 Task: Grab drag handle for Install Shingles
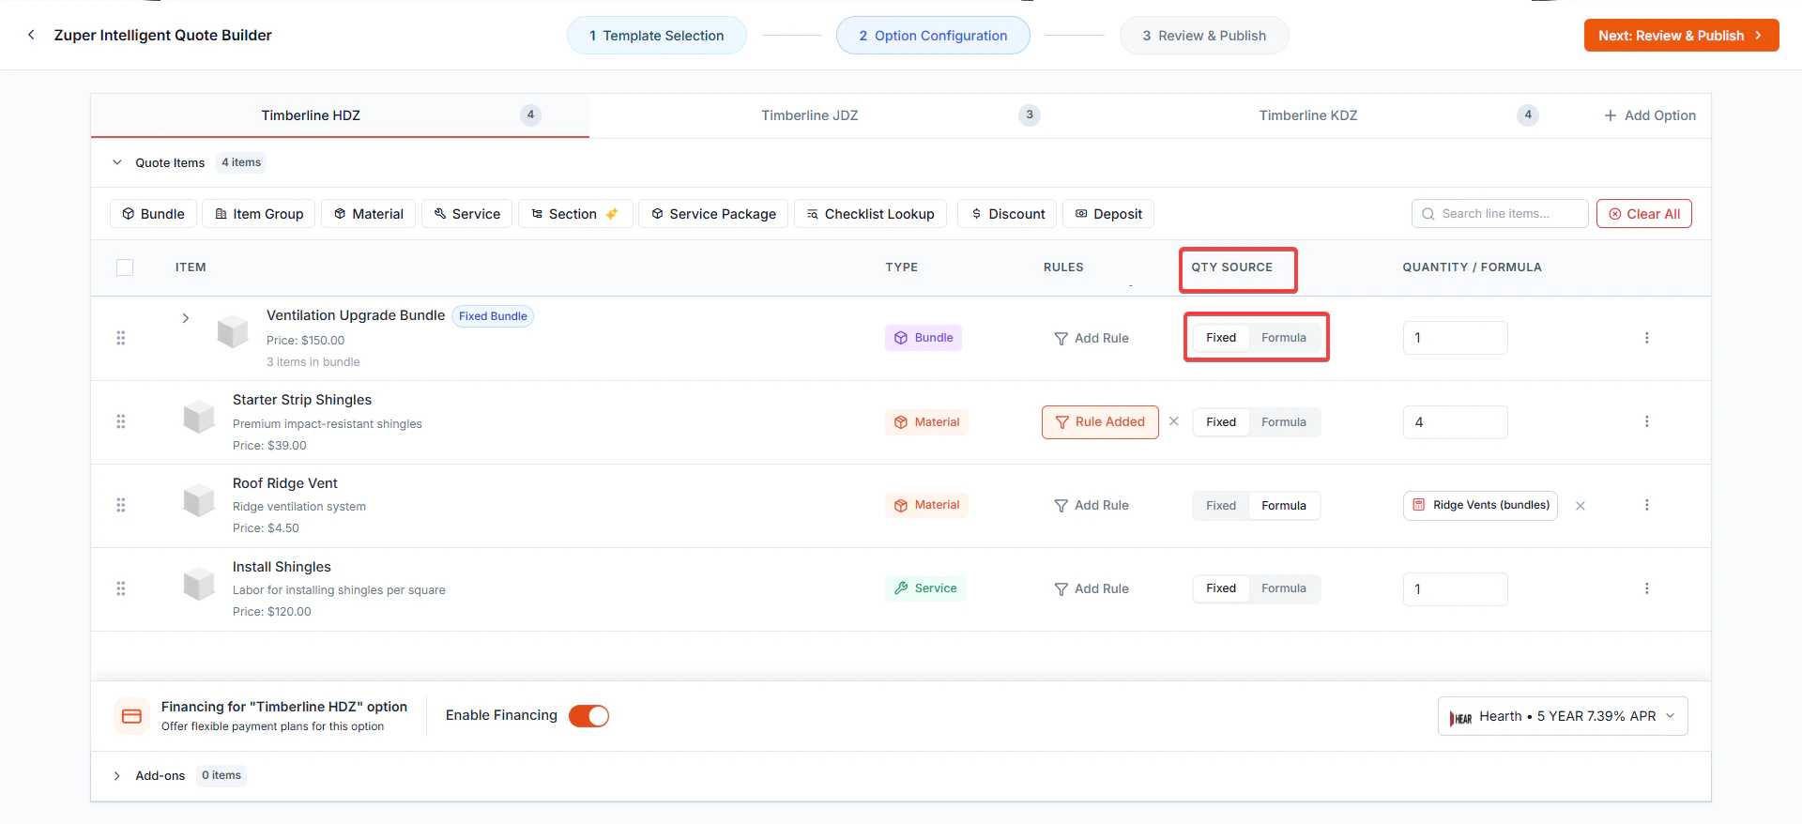coord(121,588)
